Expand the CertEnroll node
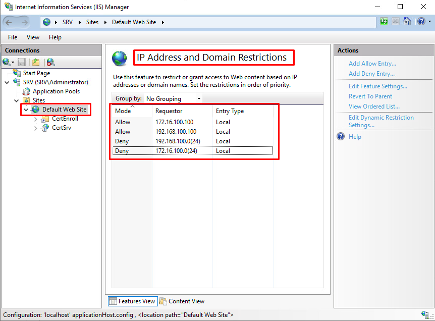Viewport: 435px width, 321px height. [35, 119]
